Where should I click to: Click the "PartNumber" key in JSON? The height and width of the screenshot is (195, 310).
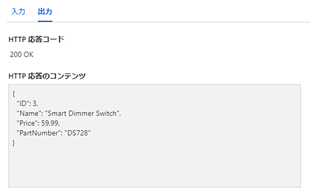(x=39, y=133)
